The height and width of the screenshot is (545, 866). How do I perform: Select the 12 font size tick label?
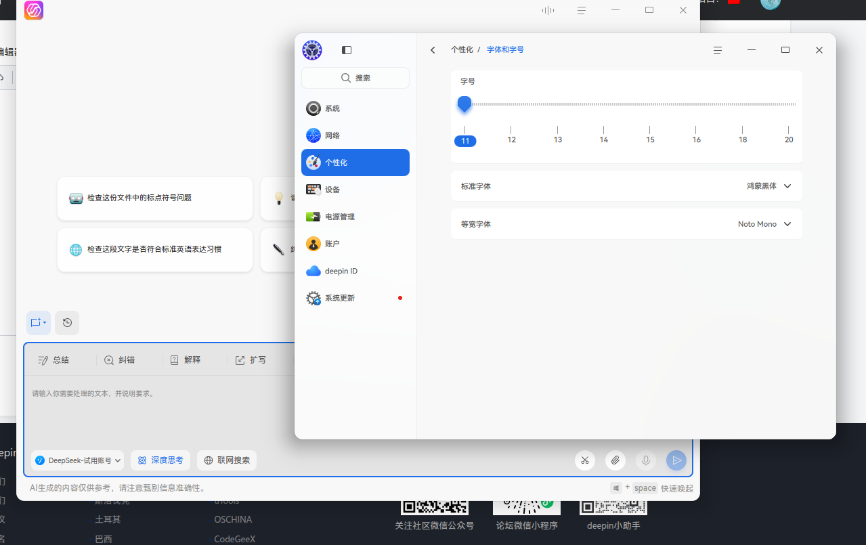coord(511,140)
